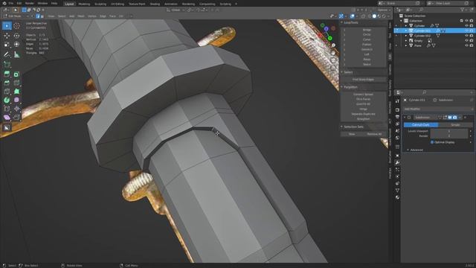Select the Rip Region tool
Screen dimensions: 476x268
pos(16,118)
